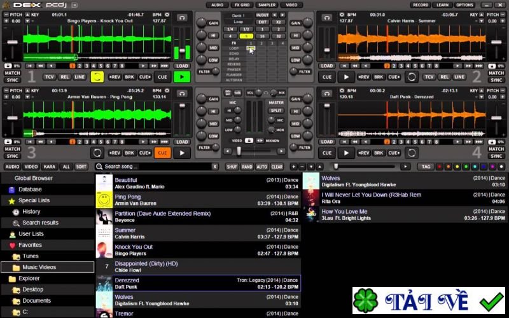509x318 pixels.
Task: Click BRK button on deck 2
Action: (379, 77)
